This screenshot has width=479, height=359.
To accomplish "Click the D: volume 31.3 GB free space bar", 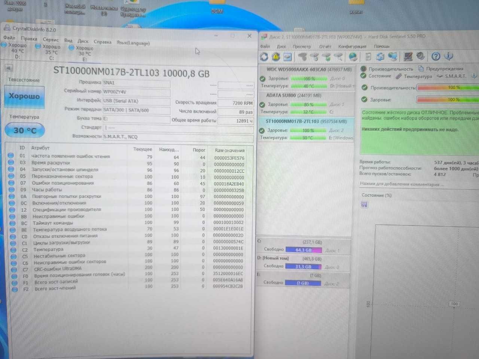I will 303,266.
